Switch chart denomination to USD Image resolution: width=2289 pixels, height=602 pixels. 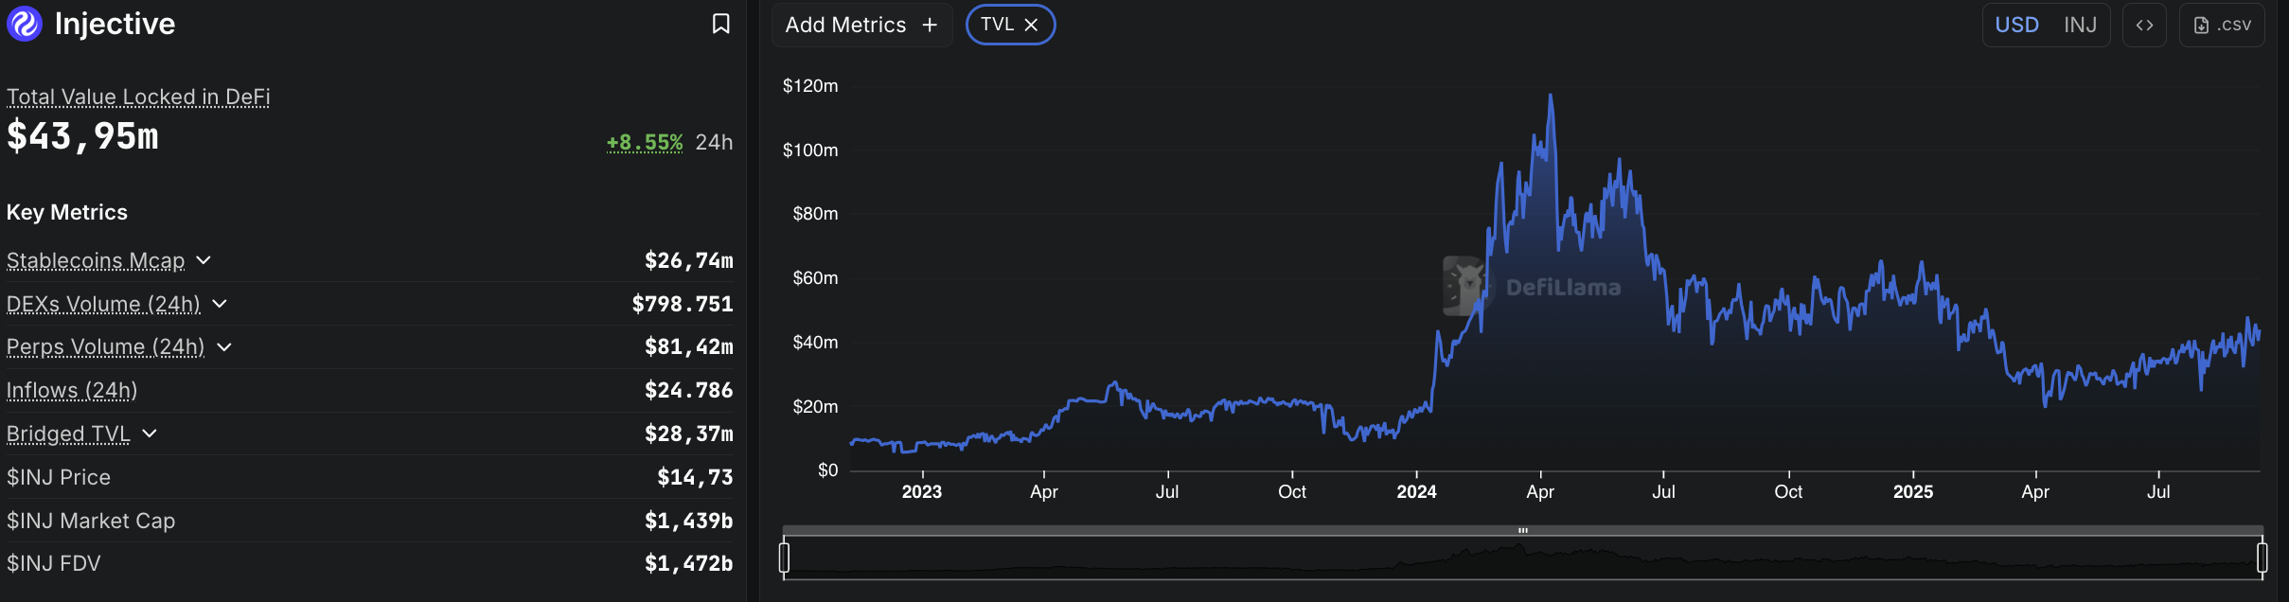2016,25
